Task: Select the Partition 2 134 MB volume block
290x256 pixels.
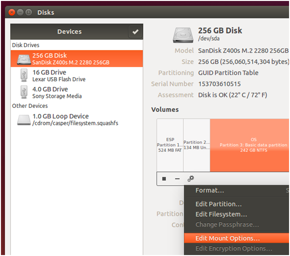Action: pos(197,145)
